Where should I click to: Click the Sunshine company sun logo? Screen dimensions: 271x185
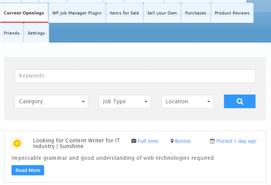(x=17, y=143)
